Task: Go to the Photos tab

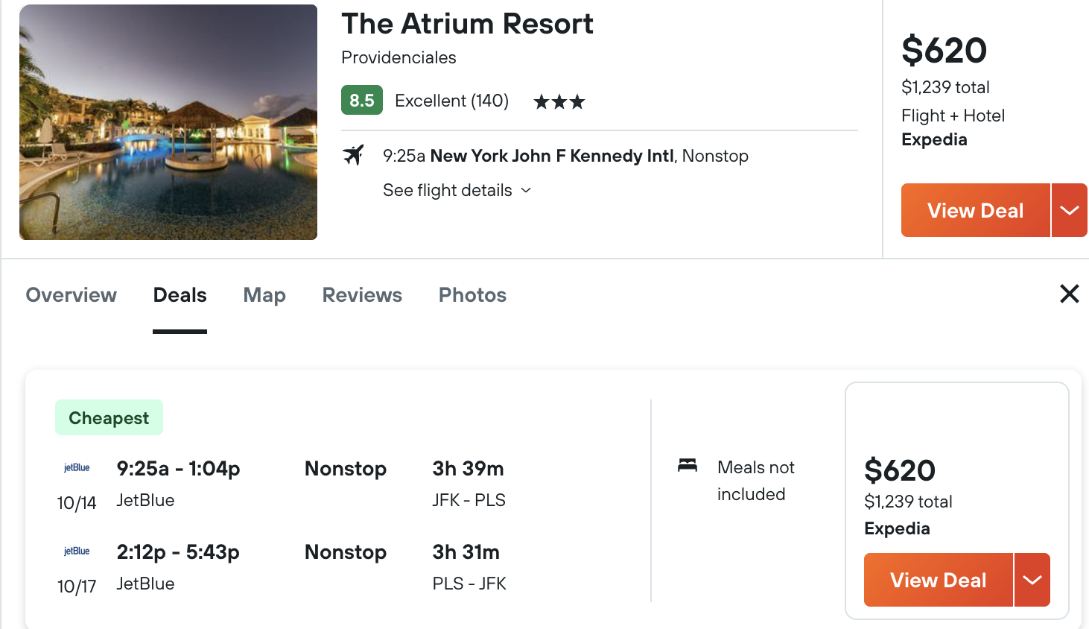Action: (472, 295)
